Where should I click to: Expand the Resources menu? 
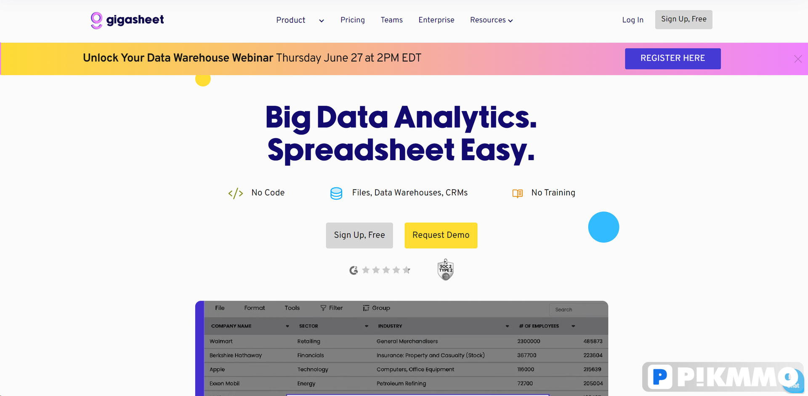click(x=492, y=20)
